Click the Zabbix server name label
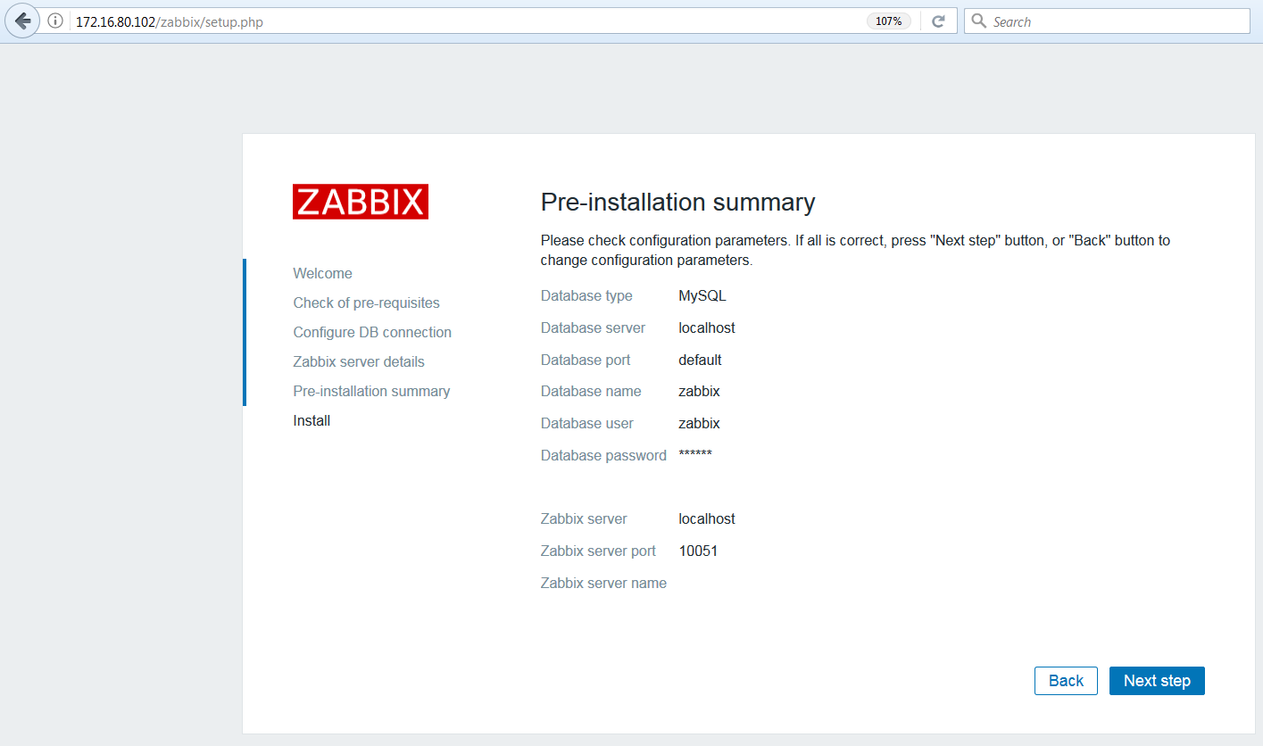Image resolution: width=1263 pixels, height=746 pixels. 603,583
